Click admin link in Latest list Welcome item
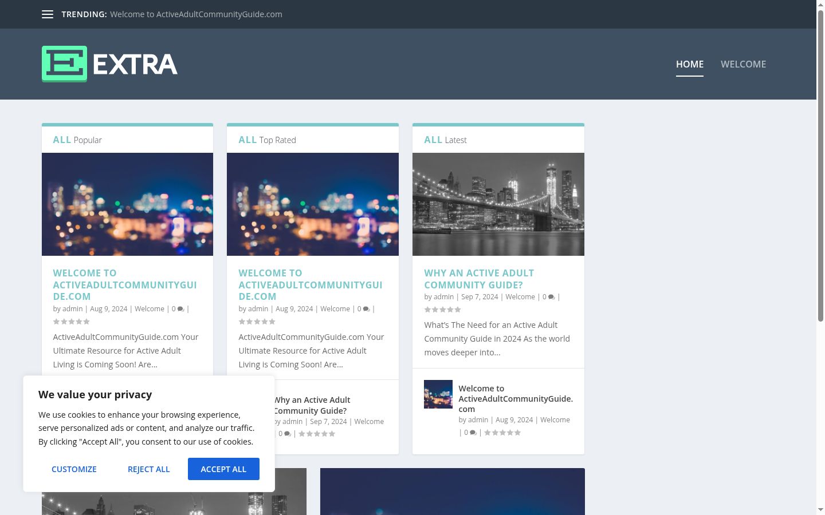The image size is (825, 515). (x=478, y=420)
